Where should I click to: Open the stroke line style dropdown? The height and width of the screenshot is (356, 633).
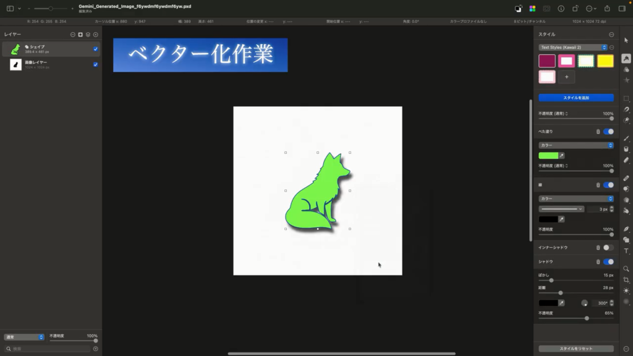click(561, 210)
